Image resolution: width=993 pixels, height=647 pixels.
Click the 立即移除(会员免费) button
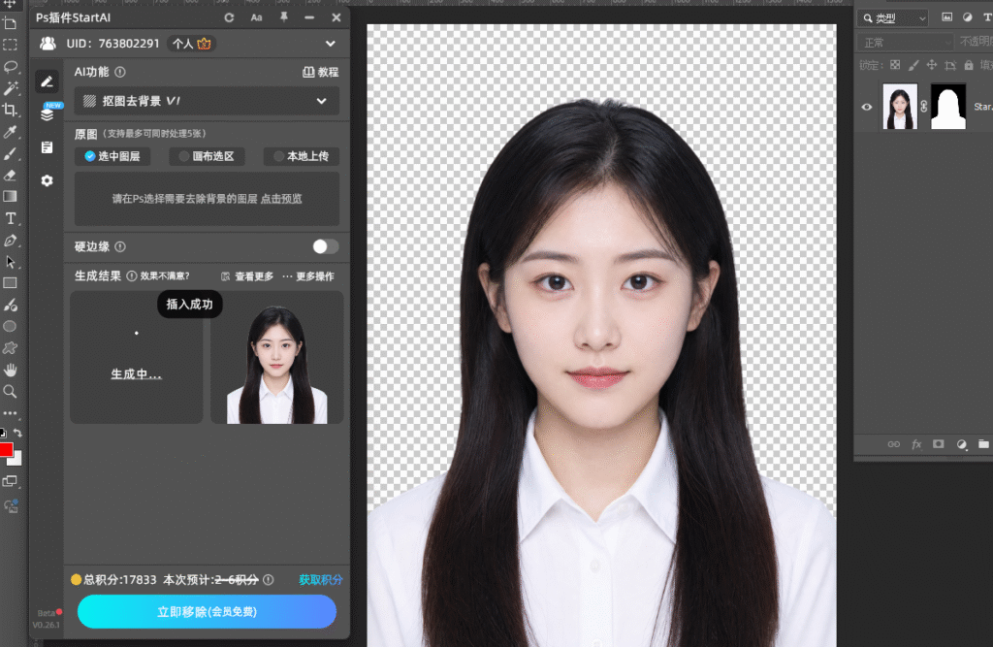tap(208, 611)
